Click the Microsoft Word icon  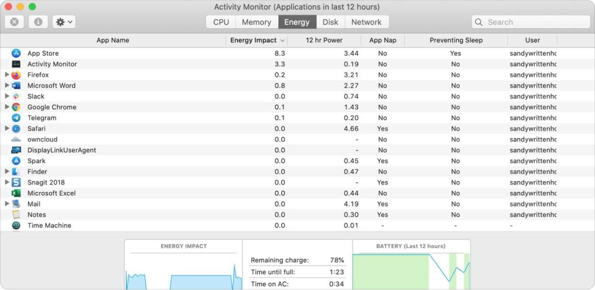16,85
